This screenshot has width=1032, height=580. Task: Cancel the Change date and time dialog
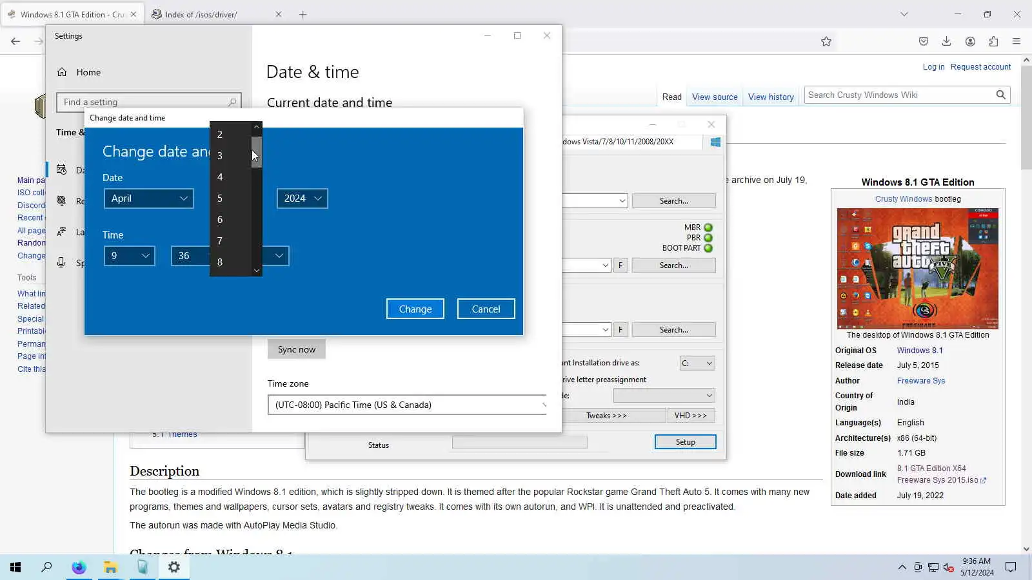486,309
